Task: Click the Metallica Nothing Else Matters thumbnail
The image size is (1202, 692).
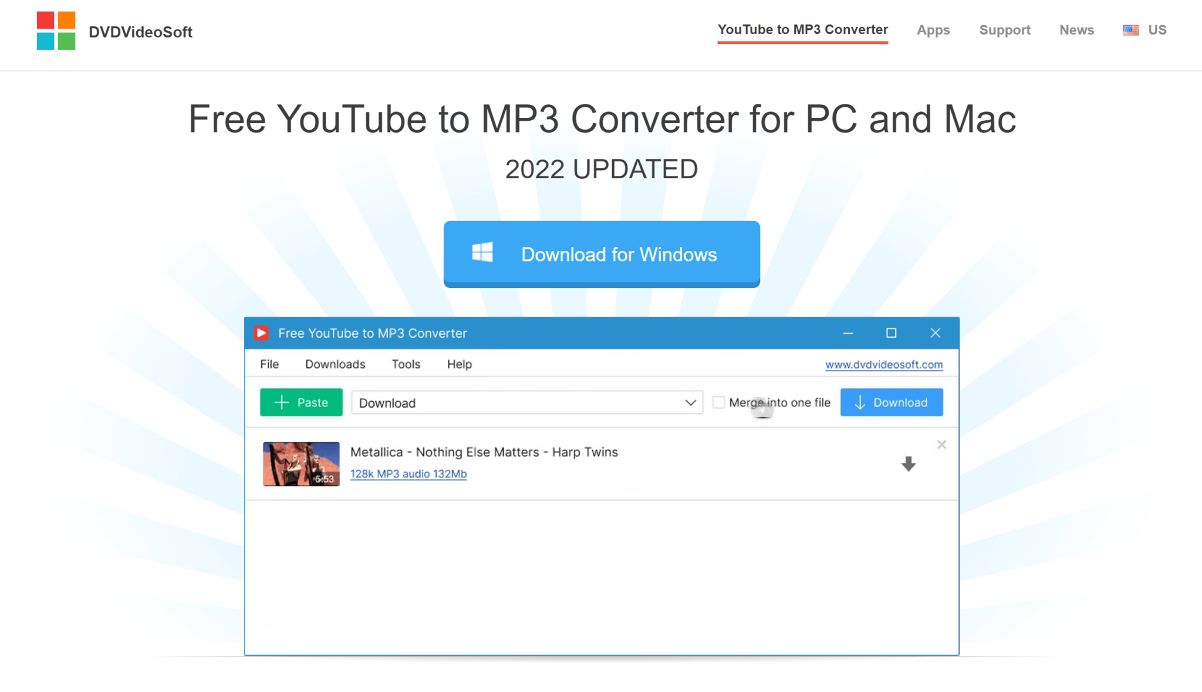Action: click(300, 463)
